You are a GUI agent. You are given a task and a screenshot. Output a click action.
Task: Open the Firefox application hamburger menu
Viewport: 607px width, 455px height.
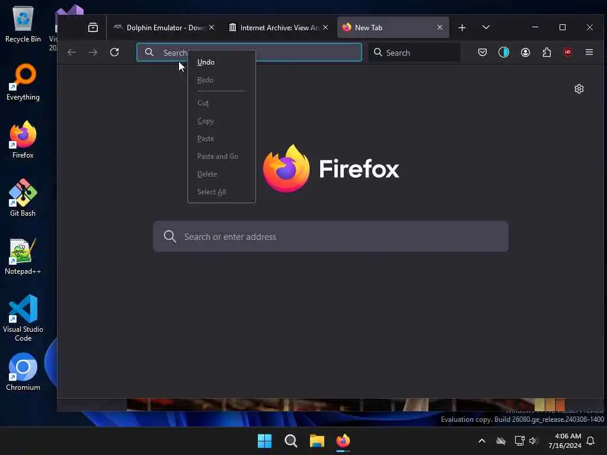(589, 52)
